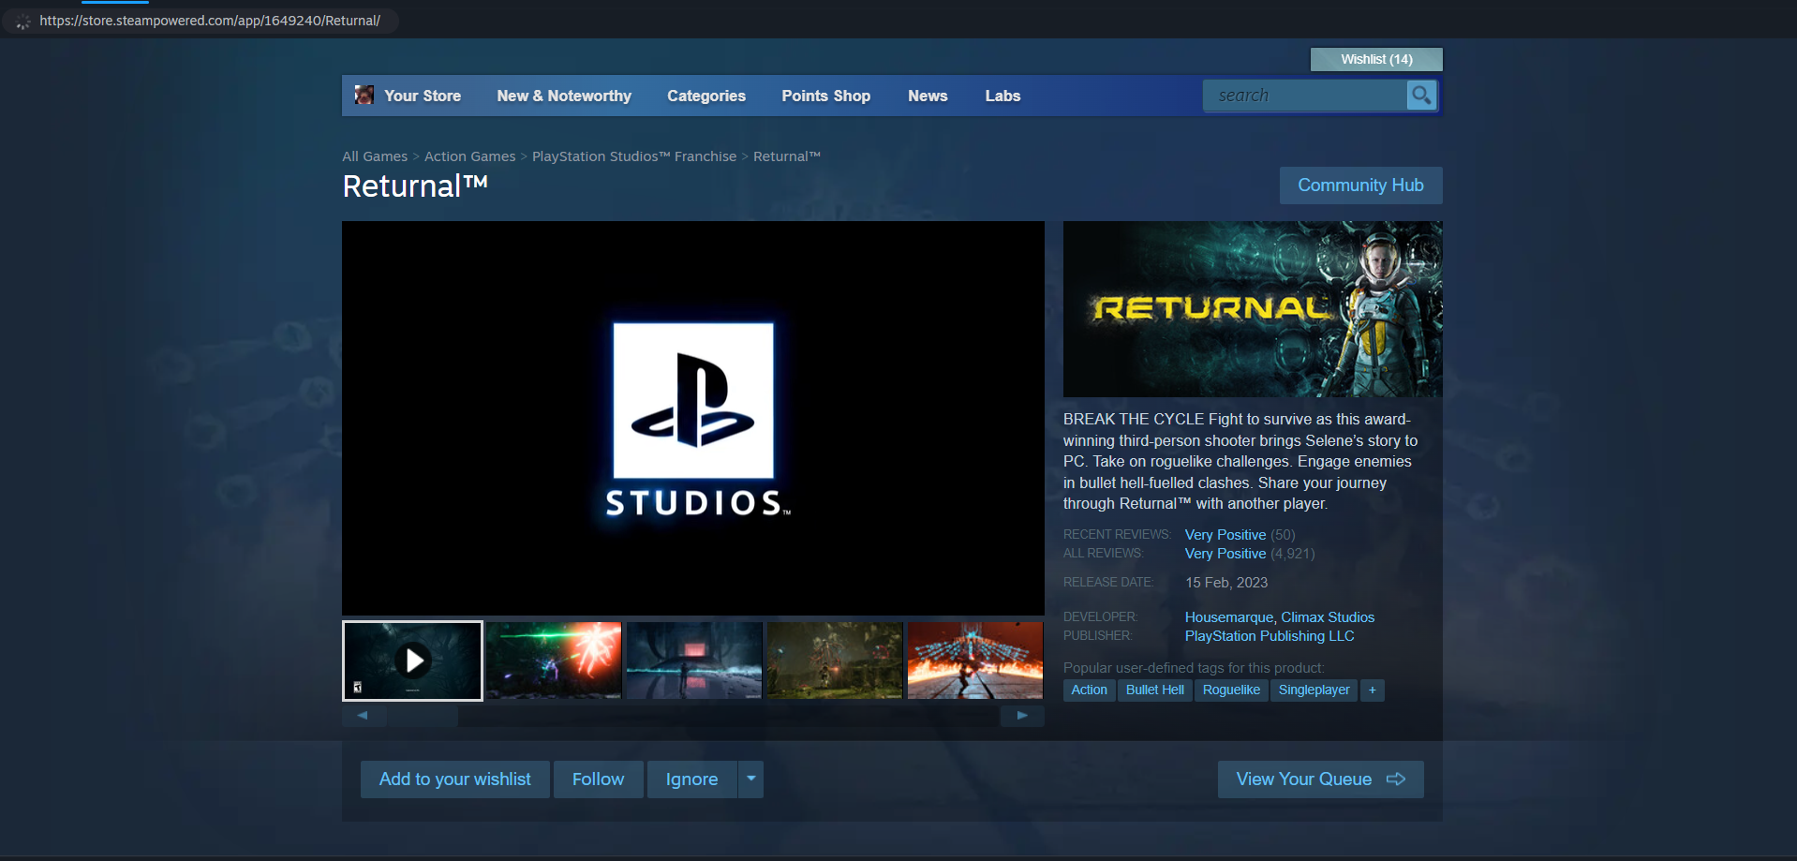
Task: Click View Your Queue button
Action: point(1320,779)
